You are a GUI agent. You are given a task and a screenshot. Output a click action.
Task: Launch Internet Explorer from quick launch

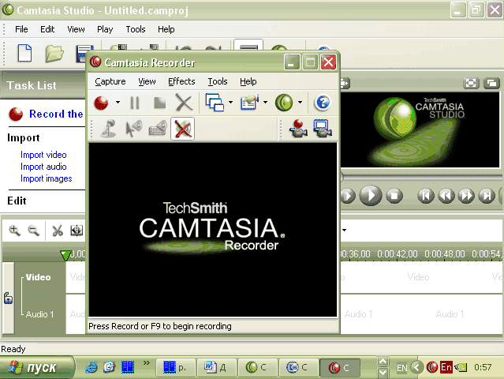click(x=91, y=367)
